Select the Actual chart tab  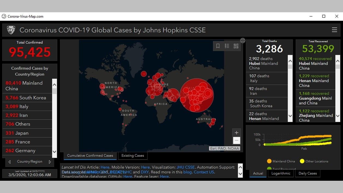(x=258, y=173)
